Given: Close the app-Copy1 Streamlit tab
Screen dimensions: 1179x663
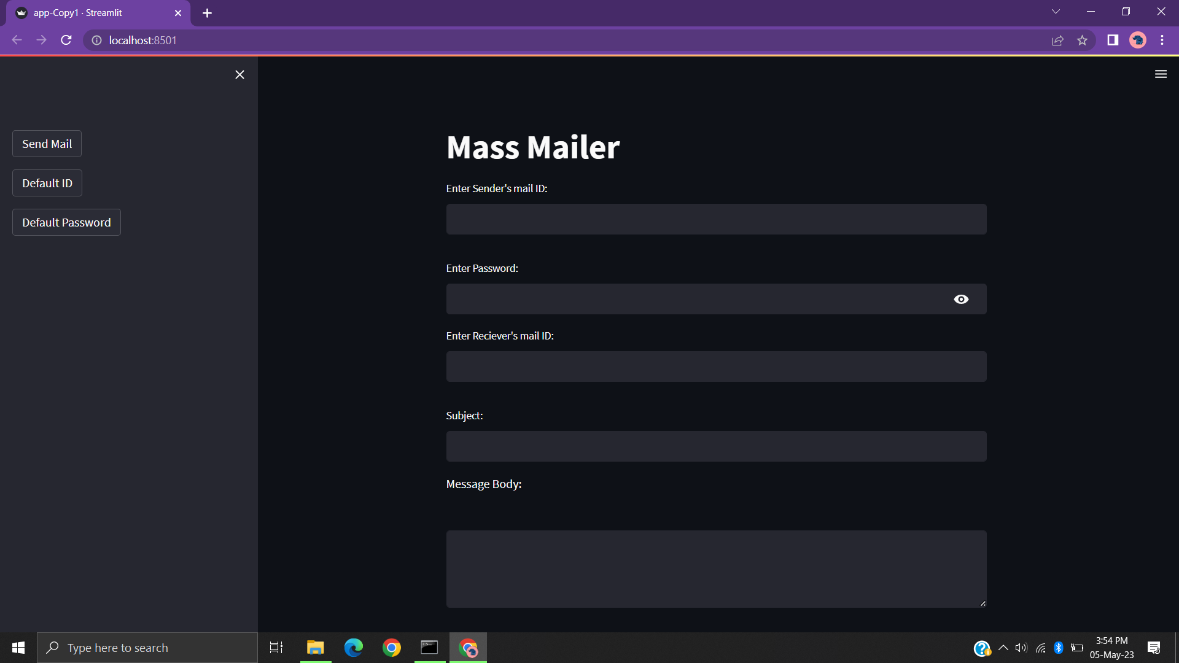Looking at the screenshot, I should tap(178, 13).
